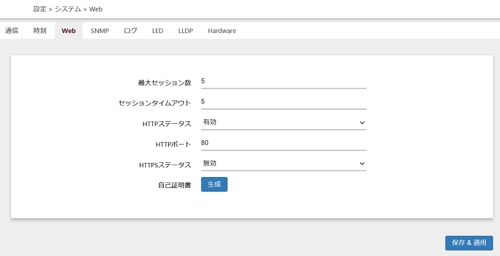The width and height of the screenshot is (500, 256).
Task: Open the HTTPステータス dropdown showing 有効
Action: (279, 122)
